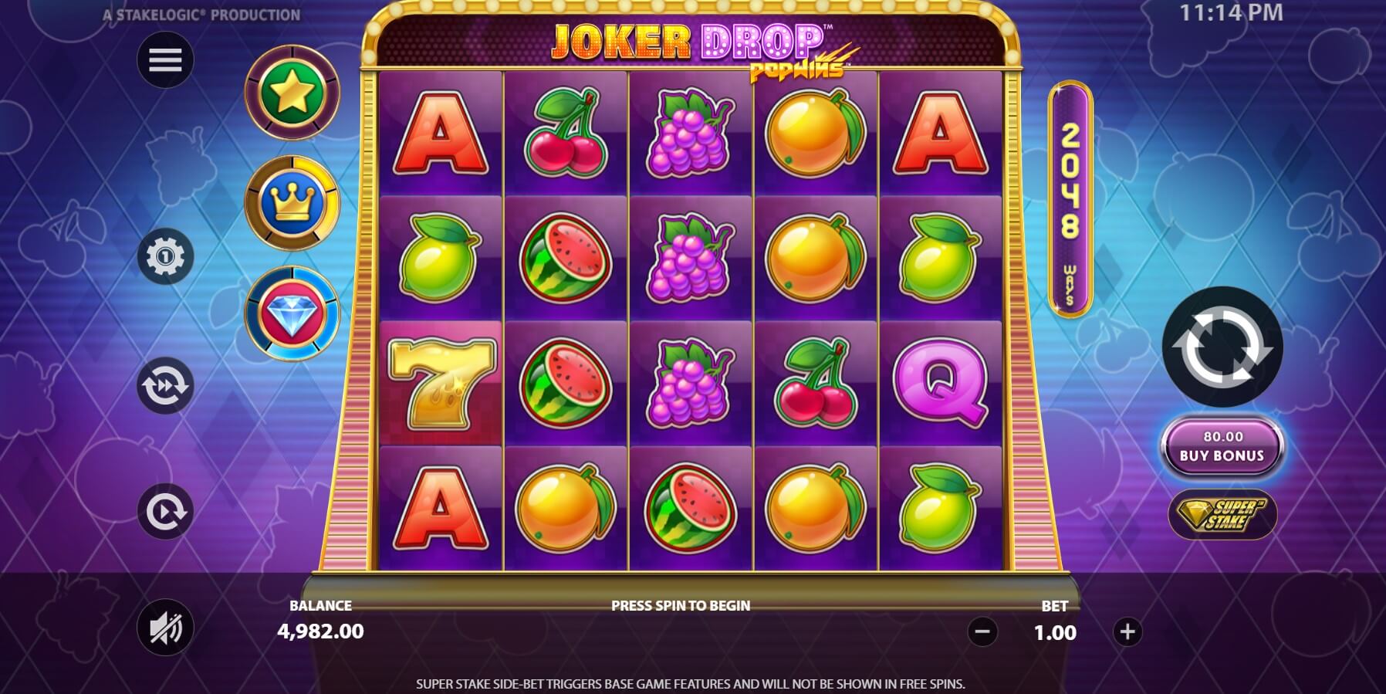Click the red diamond badge
This screenshot has width=1386, height=694.
[292, 313]
